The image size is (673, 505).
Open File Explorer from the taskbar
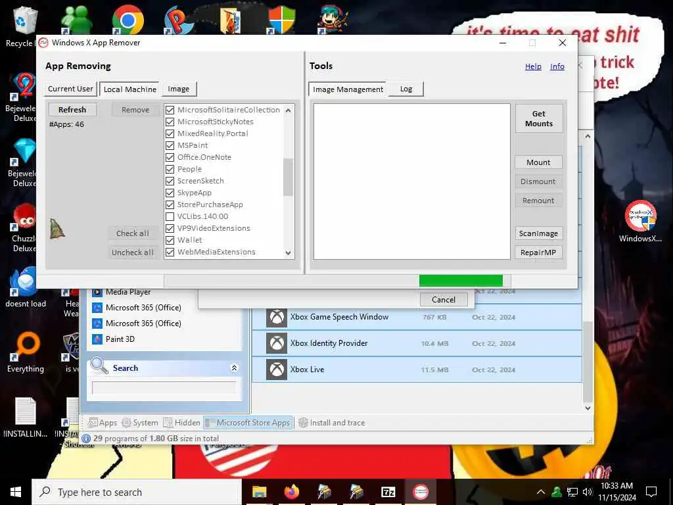(x=259, y=492)
